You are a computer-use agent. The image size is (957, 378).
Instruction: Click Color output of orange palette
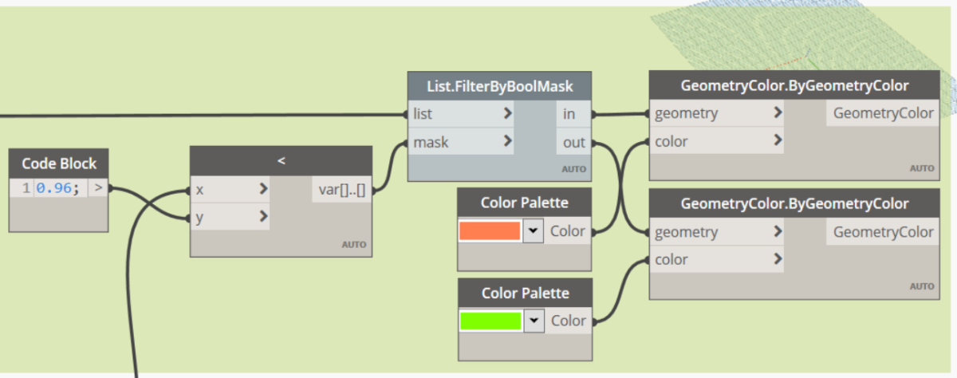pos(569,231)
